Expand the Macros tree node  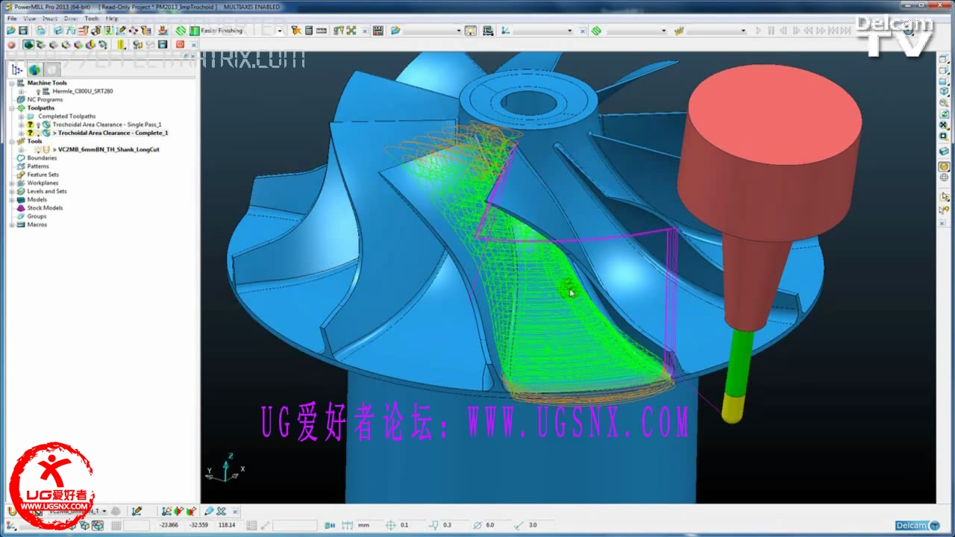coord(11,224)
